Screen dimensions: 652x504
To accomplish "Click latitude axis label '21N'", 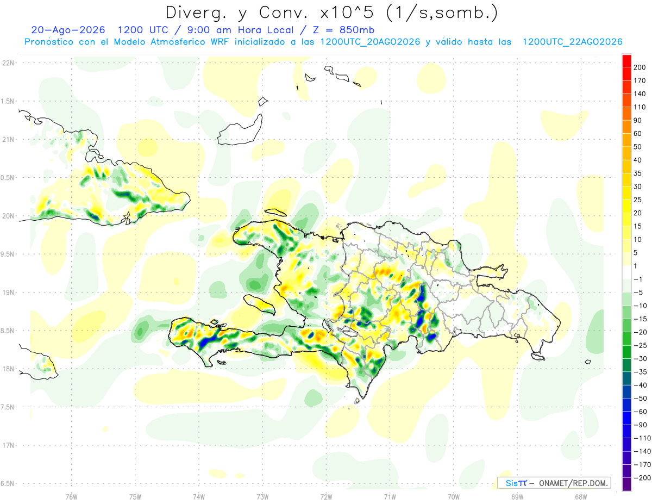I will pos(8,139).
